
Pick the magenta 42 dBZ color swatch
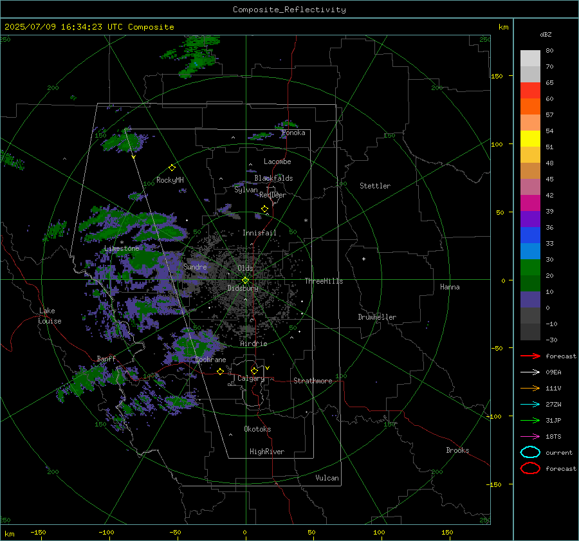tap(530, 203)
